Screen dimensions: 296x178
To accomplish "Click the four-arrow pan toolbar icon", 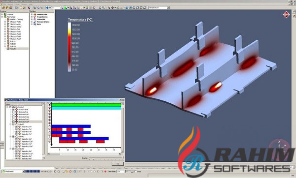I will pos(112,8).
